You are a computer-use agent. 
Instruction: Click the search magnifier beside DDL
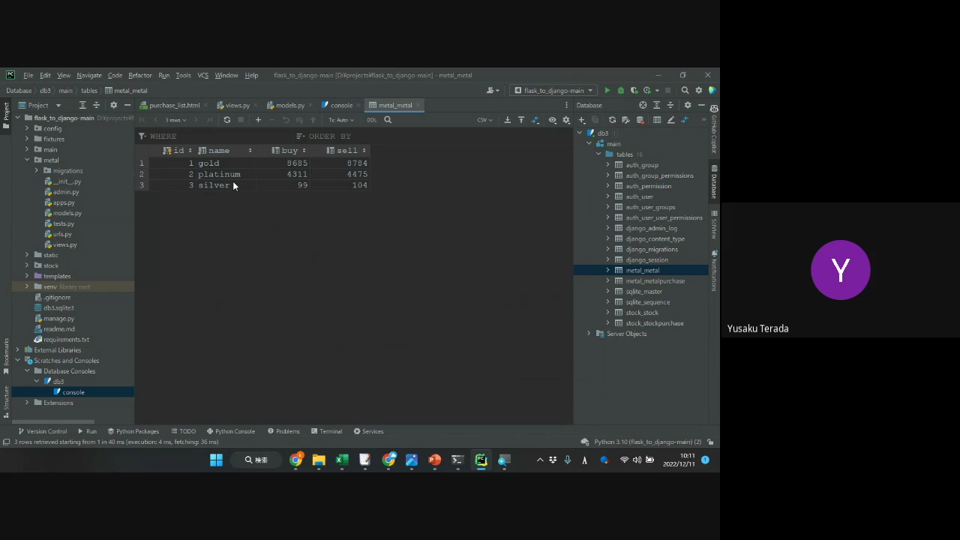[x=388, y=120]
